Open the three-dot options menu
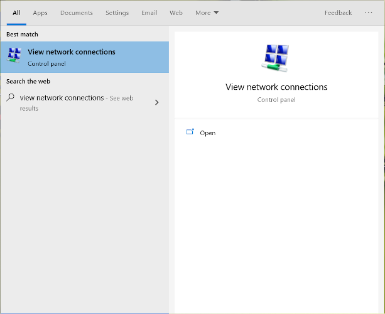Viewport: 385px width, 314px height. coord(368,13)
